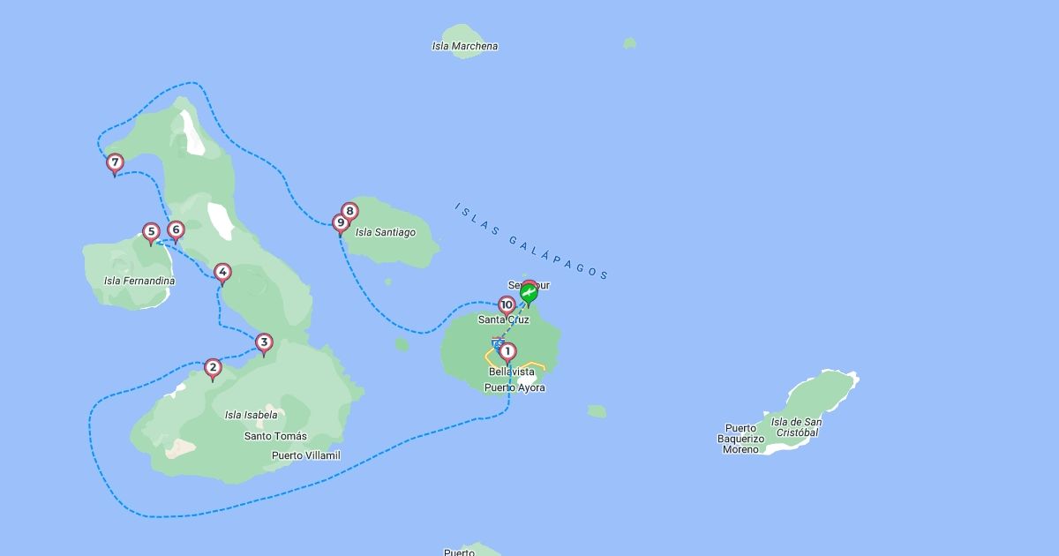Viewport: 1059px width, 556px height.
Task: Click the green airplane airport marker
Action: tap(529, 294)
